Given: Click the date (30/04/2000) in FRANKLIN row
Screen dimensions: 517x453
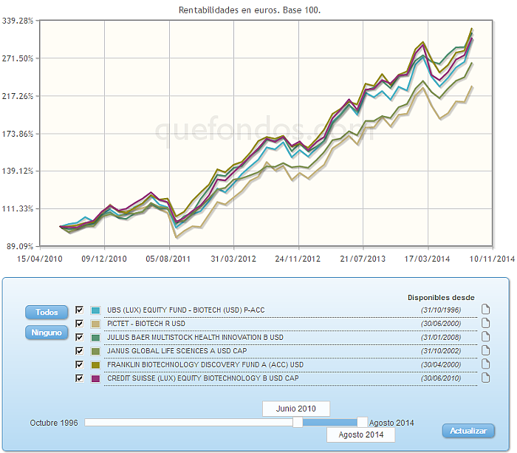Looking at the screenshot, I should pos(441,365).
